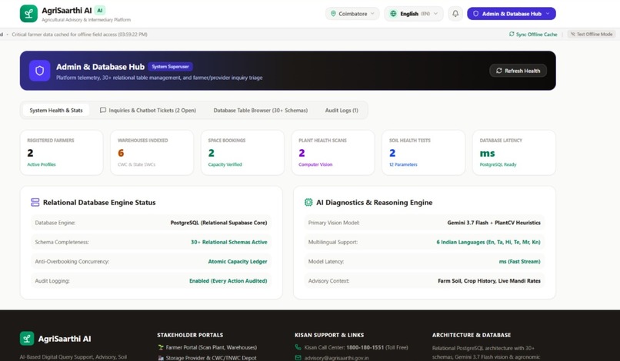Viewport: 620px width, 361px height.
Task: Click the Soil Health Tests stat card
Action: click(x=424, y=152)
